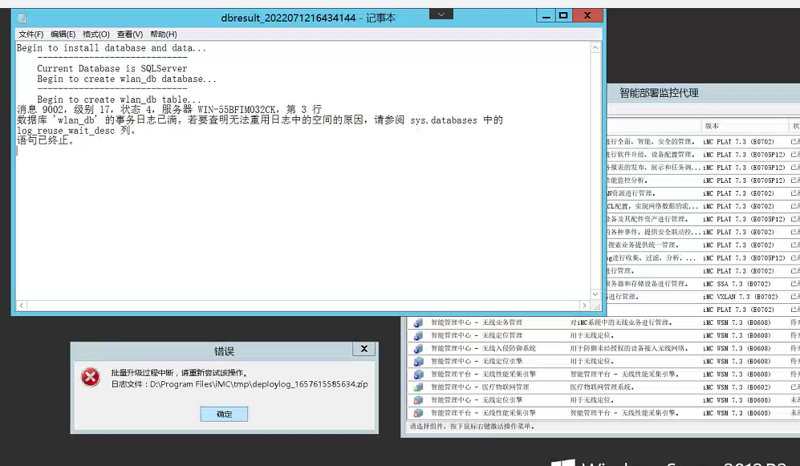Click the description ending in 能监控分析。
Image resolution: width=800 pixels, height=466 pixels.
(627, 180)
